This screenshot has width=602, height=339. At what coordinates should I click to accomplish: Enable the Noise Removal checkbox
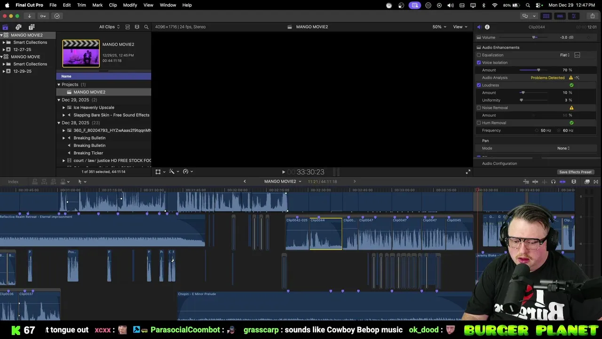coord(479,108)
